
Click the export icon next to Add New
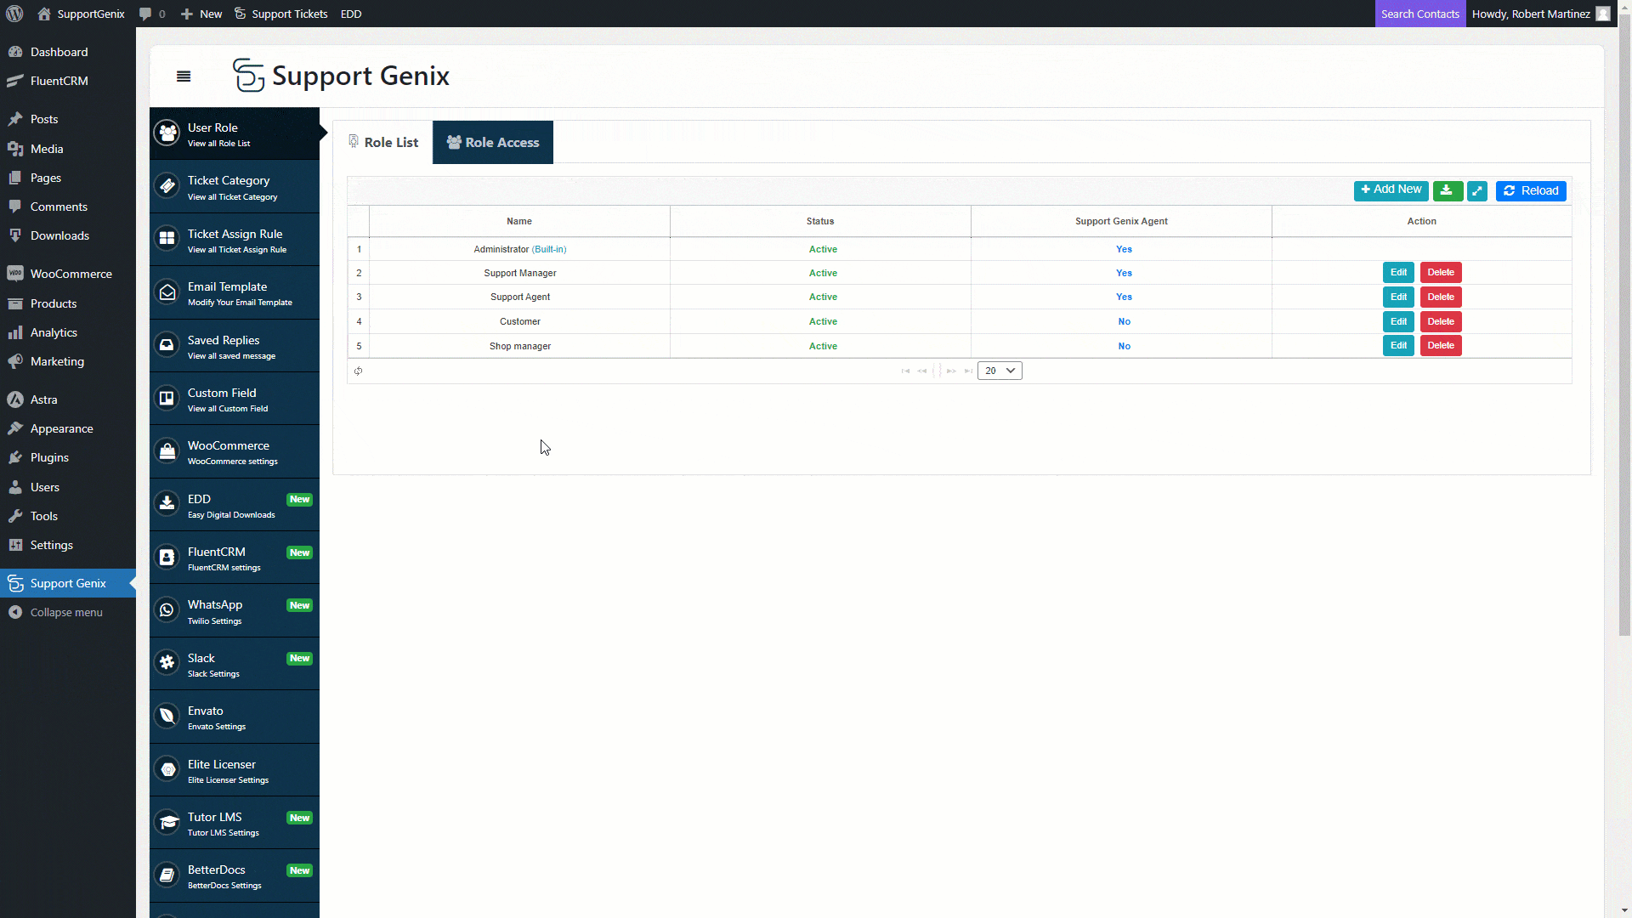(1447, 190)
